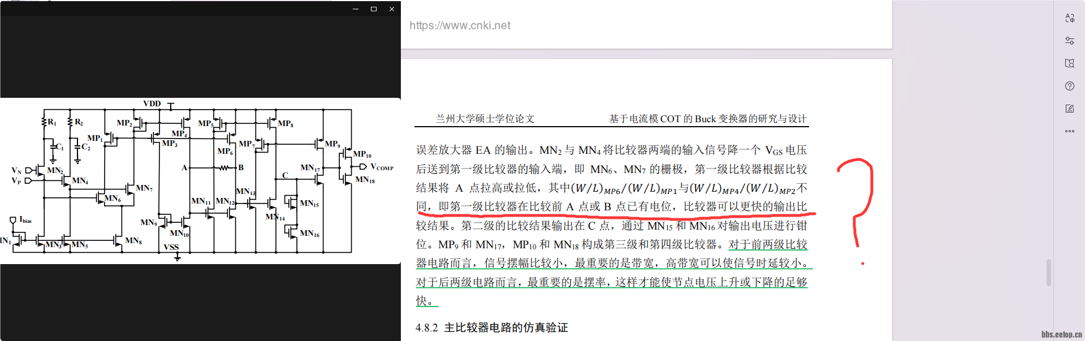Click the line beginning 较结果。第二级的比较结果
This screenshot has height=341, width=1085.
pos(612,226)
